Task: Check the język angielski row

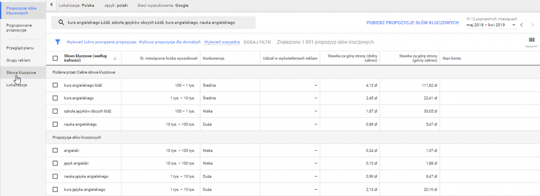Action: point(55,163)
